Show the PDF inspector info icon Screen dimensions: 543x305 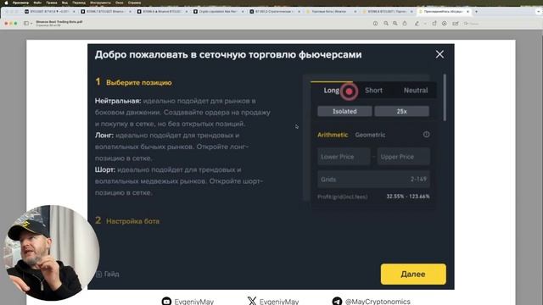[375, 24]
